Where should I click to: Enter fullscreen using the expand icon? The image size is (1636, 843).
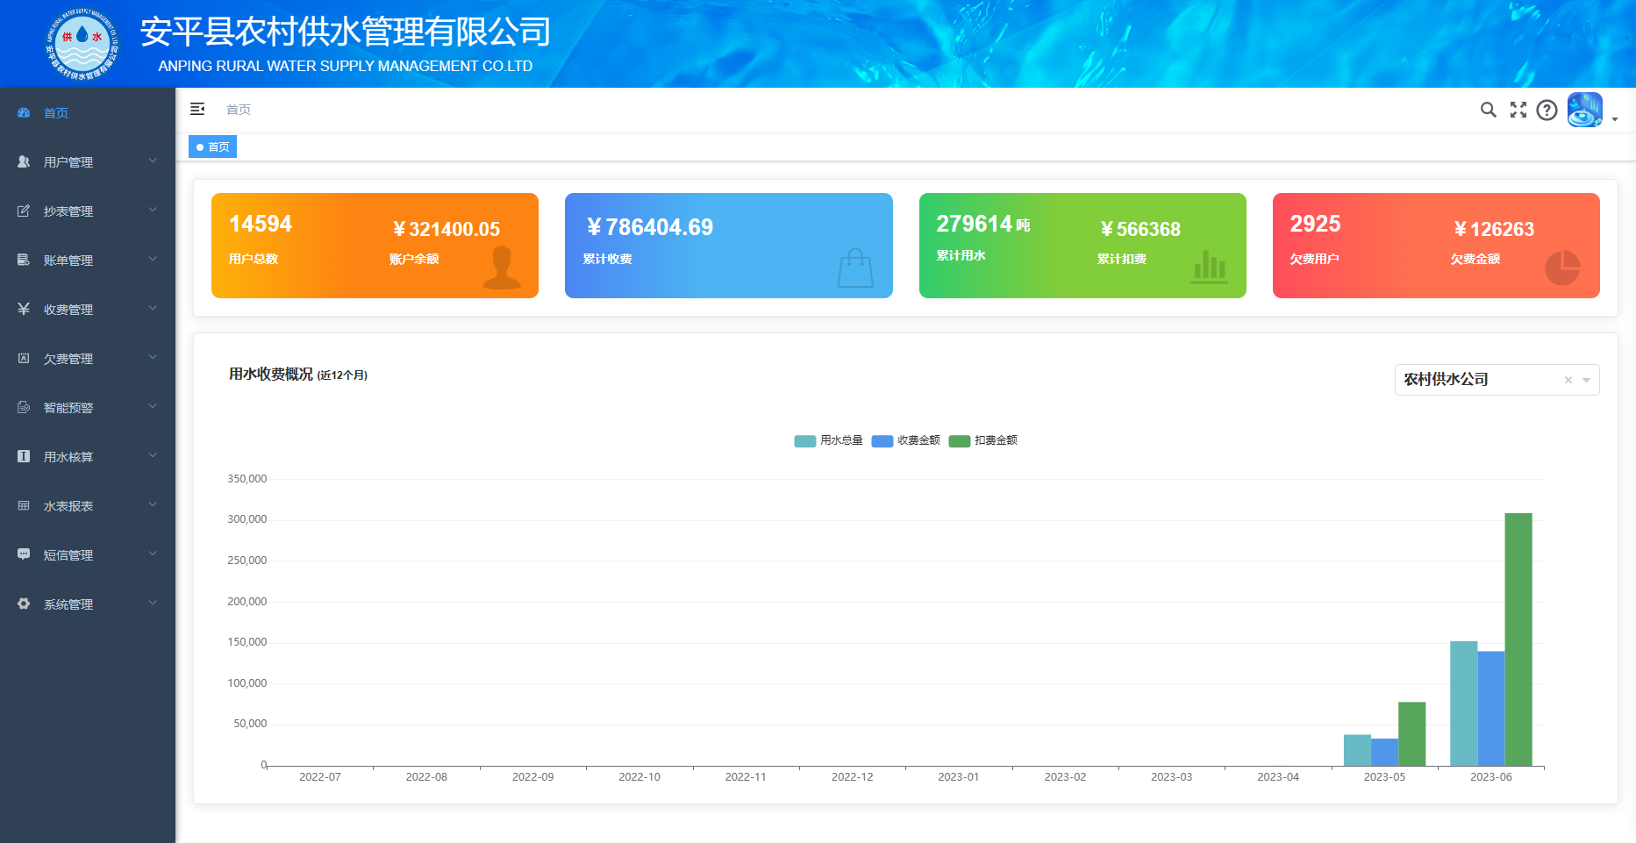click(1518, 110)
